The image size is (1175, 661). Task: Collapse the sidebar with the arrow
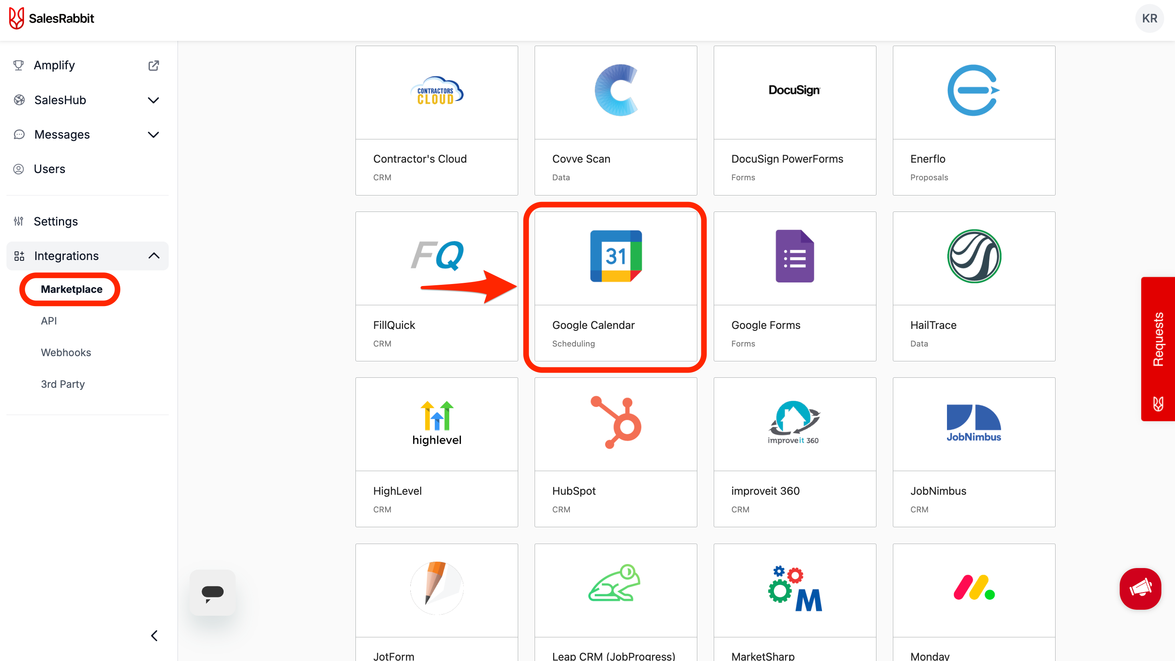[x=154, y=635]
